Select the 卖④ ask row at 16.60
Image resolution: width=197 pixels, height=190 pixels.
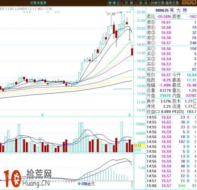(172, 28)
